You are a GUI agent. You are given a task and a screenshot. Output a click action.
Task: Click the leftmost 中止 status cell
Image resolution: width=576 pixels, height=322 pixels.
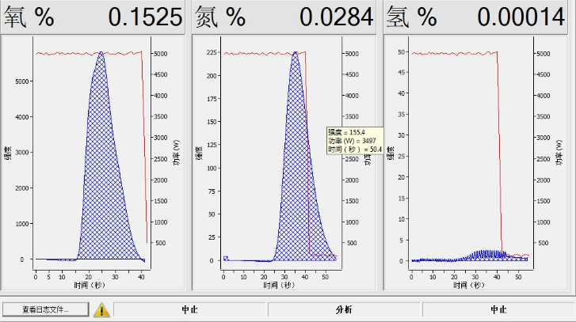click(x=190, y=310)
